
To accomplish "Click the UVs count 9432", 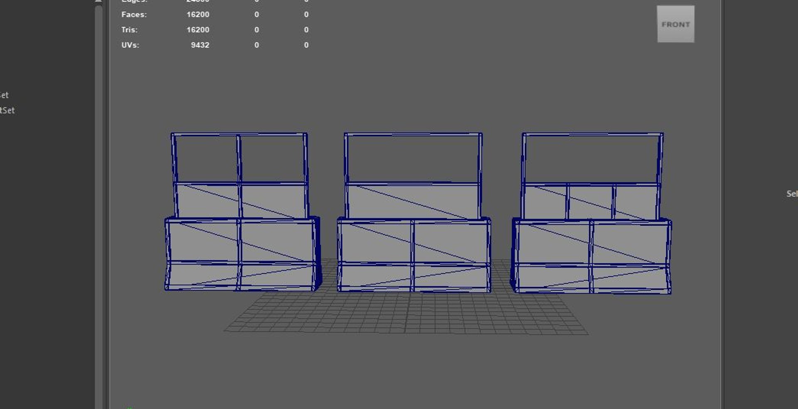I will [x=200, y=45].
